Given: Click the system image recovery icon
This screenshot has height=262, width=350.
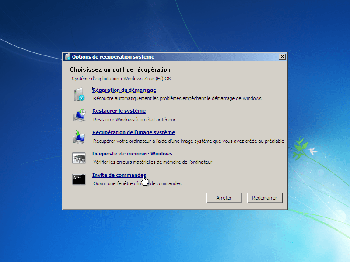Looking at the screenshot, I should pyautogui.click(x=79, y=137).
